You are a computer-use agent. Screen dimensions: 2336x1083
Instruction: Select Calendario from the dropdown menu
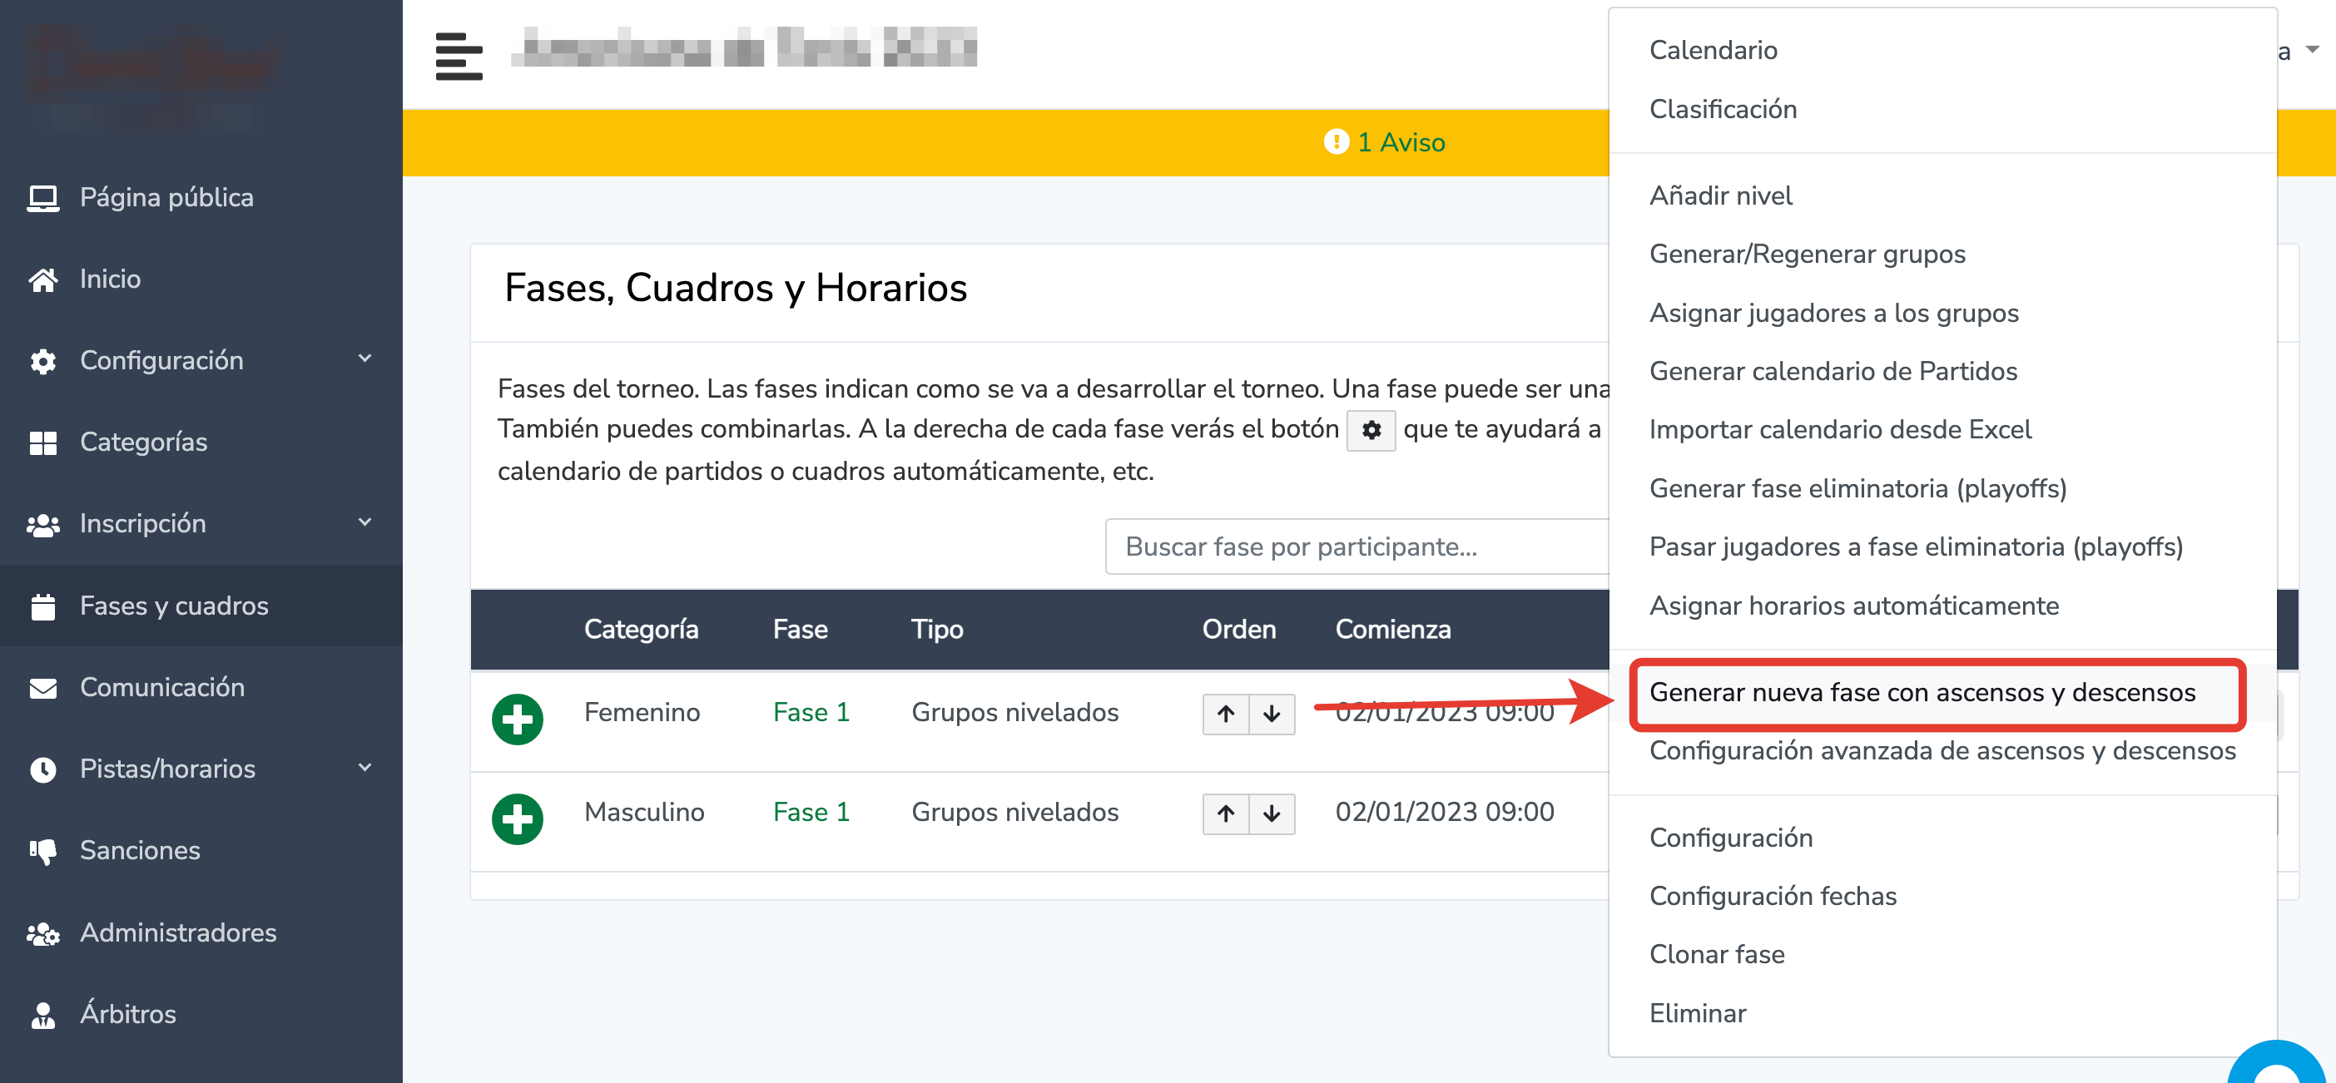click(1712, 50)
